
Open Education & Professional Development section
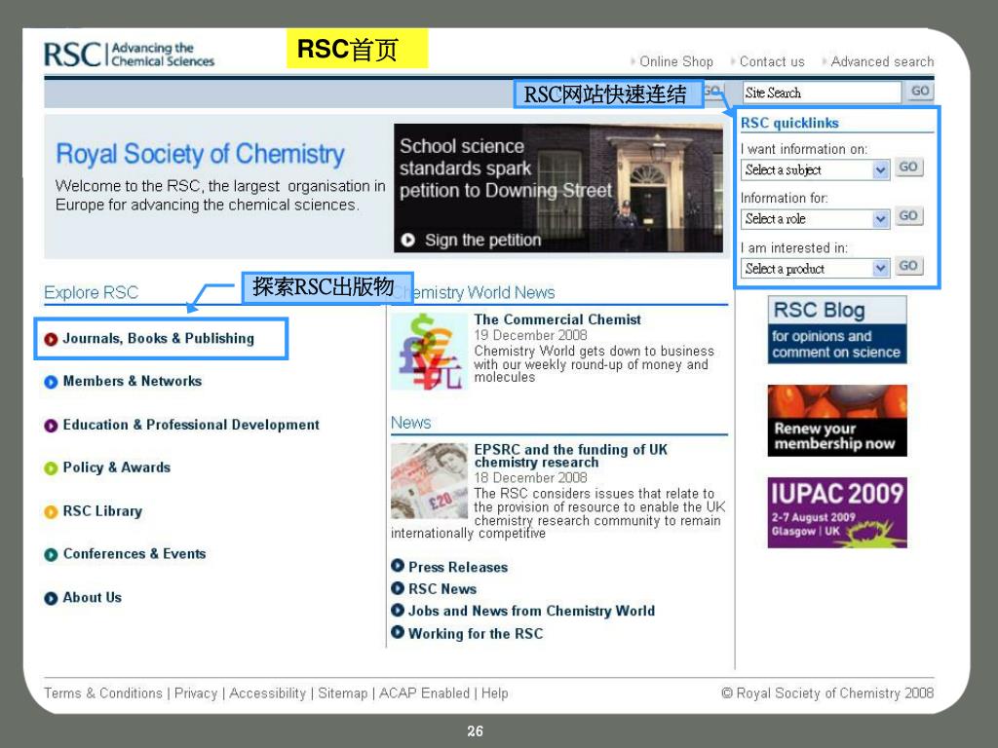coord(191,425)
